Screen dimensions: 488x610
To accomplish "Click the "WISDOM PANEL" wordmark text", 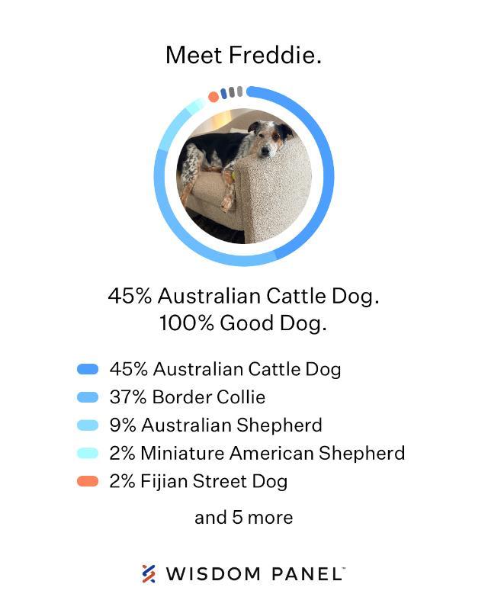I will (255, 574).
